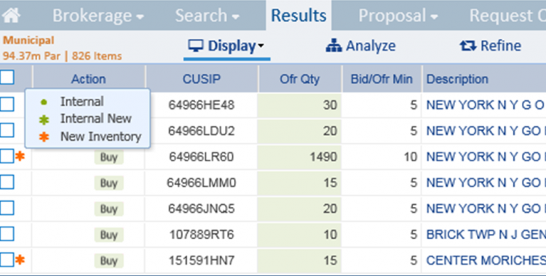The height and width of the screenshot is (276, 546).
Task: Click orange asterisk New Inventory legend icon
Action: coord(44,137)
